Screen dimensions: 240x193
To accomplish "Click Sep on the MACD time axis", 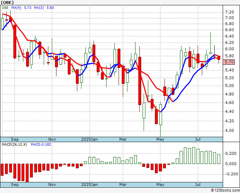I will coord(15,185).
